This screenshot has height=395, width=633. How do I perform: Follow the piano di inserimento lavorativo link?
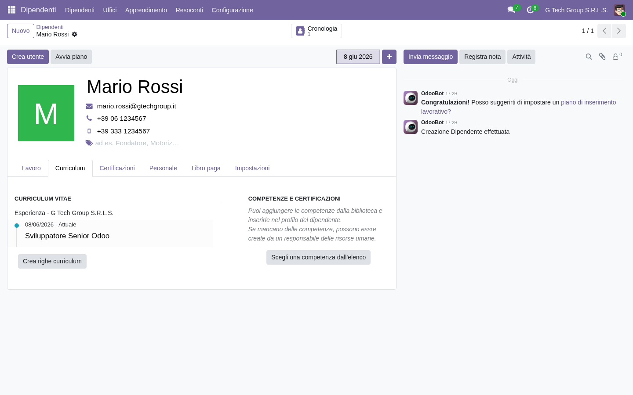coord(589,102)
